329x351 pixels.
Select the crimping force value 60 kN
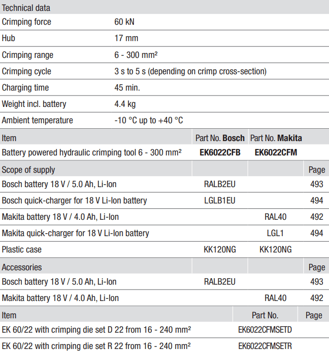pyautogui.click(x=124, y=22)
